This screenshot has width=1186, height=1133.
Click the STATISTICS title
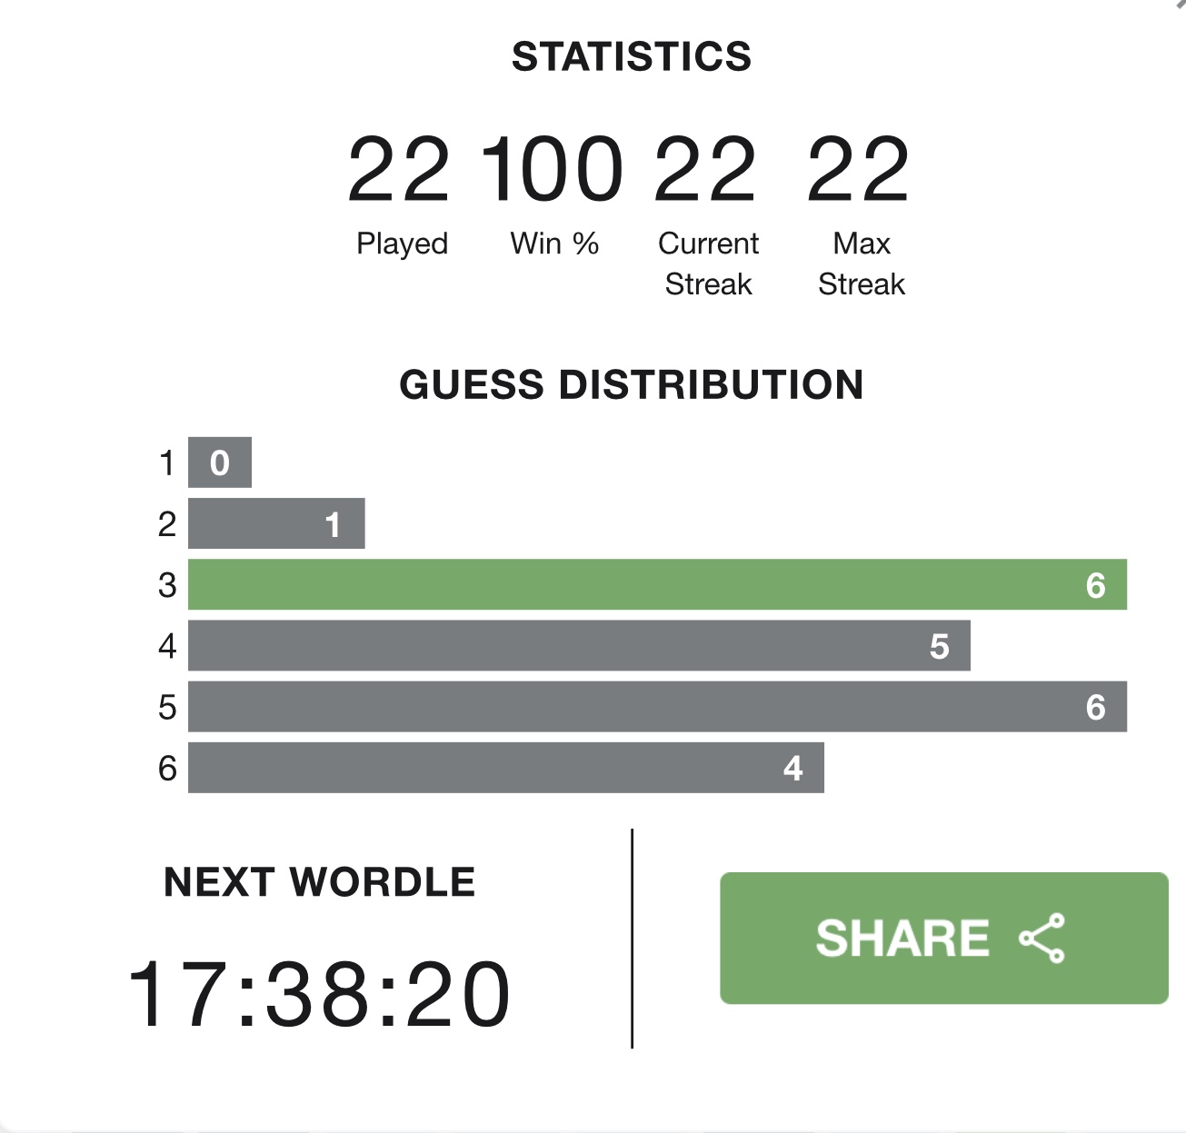[632, 56]
